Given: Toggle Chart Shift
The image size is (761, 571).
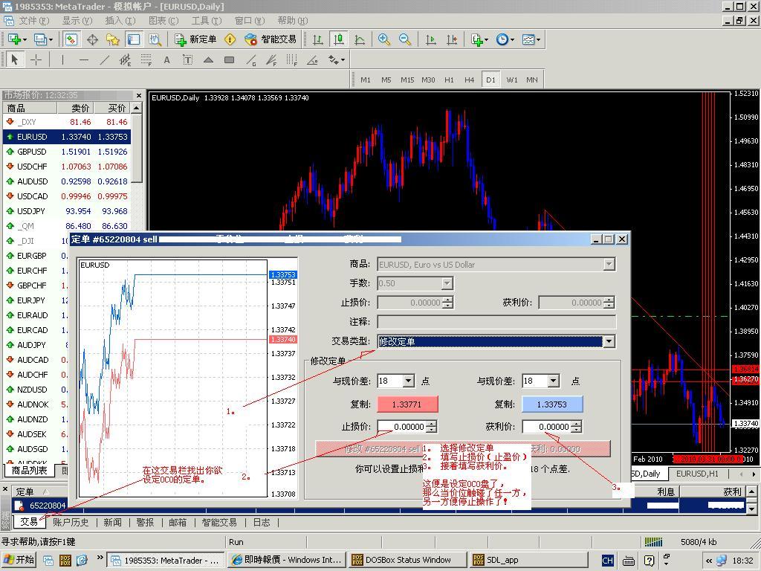Looking at the screenshot, I should pos(452,39).
